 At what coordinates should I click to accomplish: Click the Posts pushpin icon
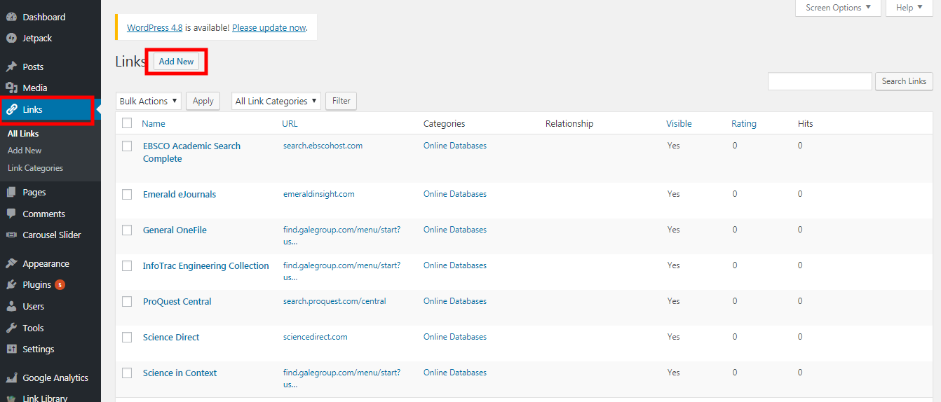pyautogui.click(x=11, y=67)
